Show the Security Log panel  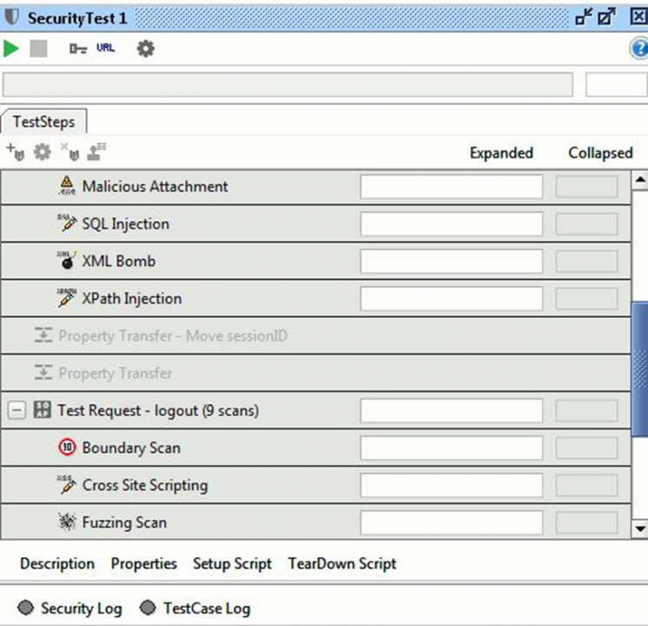[71, 609]
